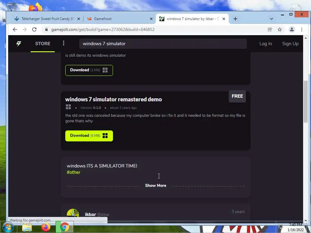Expand description with Show More
The image size is (311, 233).
click(x=156, y=185)
